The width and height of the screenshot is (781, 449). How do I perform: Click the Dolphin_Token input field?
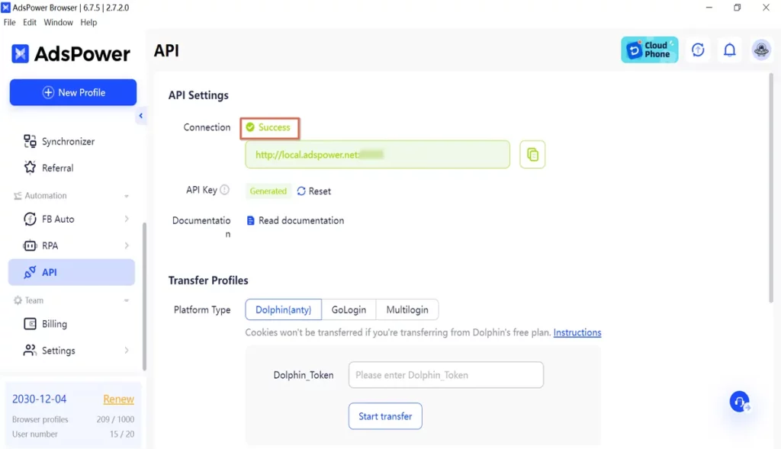pos(445,375)
